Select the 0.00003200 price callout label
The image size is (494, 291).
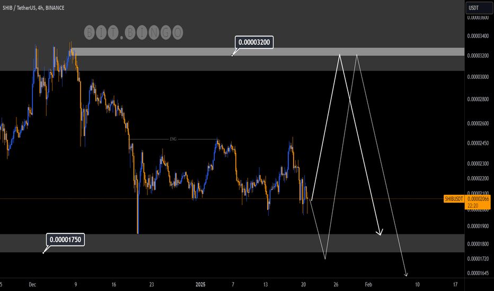click(254, 42)
